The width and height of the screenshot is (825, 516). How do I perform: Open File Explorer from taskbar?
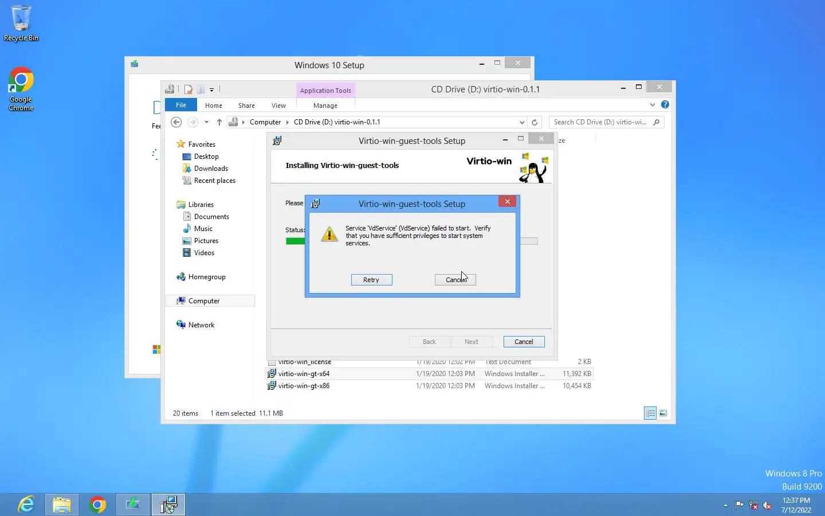click(62, 505)
